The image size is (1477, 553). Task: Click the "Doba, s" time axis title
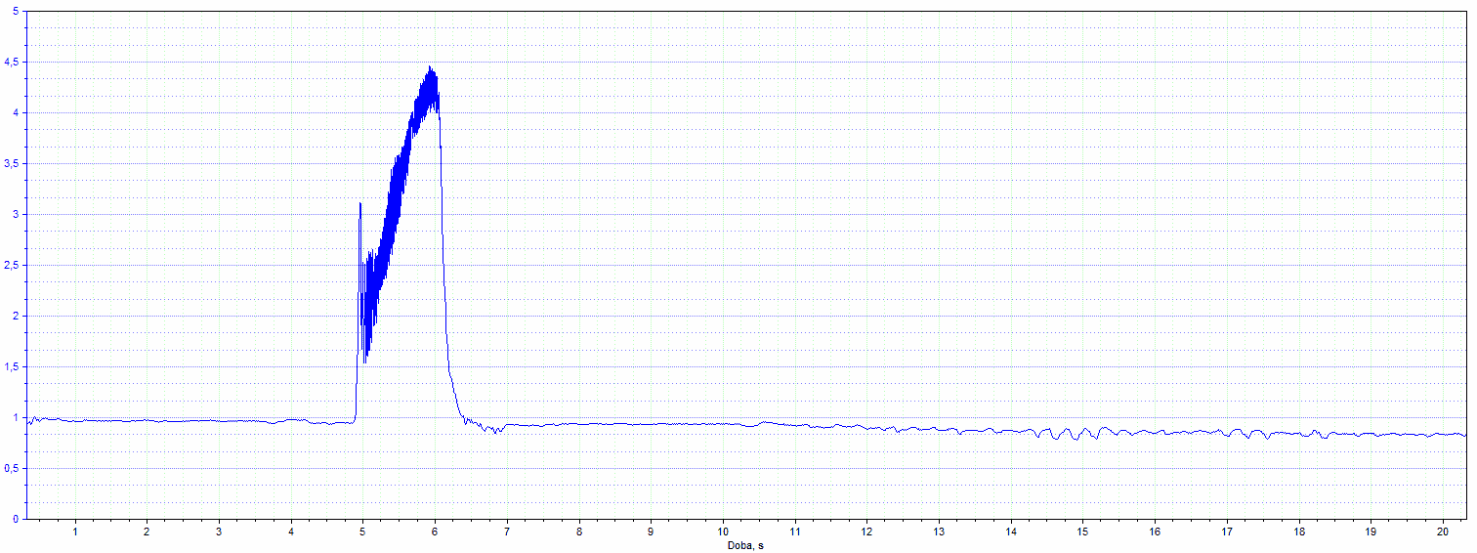[x=744, y=545]
